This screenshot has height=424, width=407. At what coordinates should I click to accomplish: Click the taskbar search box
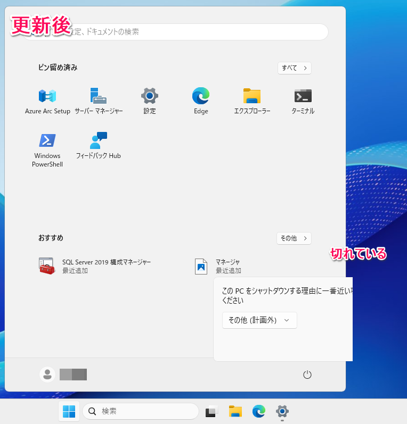(x=141, y=411)
